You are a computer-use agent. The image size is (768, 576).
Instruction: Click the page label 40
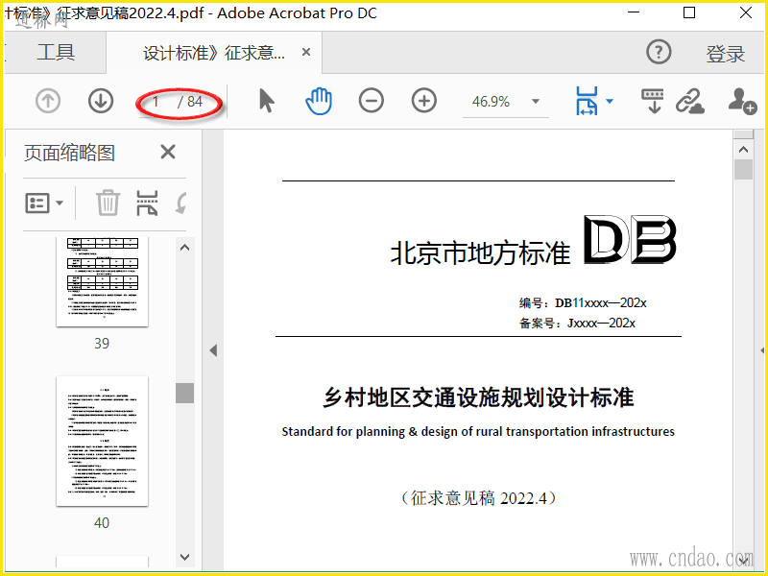(102, 523)
